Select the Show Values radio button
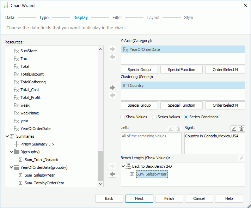 [x=123, y=117]
